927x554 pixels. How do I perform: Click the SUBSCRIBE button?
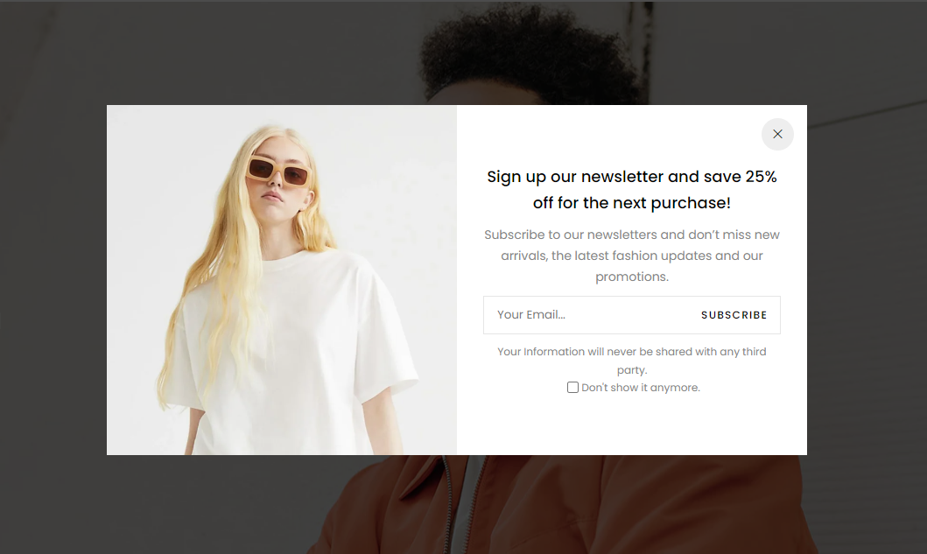(x=734, y=315)
